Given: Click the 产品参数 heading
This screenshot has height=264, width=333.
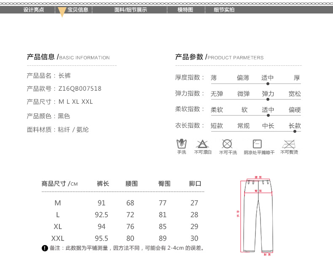Looking at the screenshot, I should (189, 57).
